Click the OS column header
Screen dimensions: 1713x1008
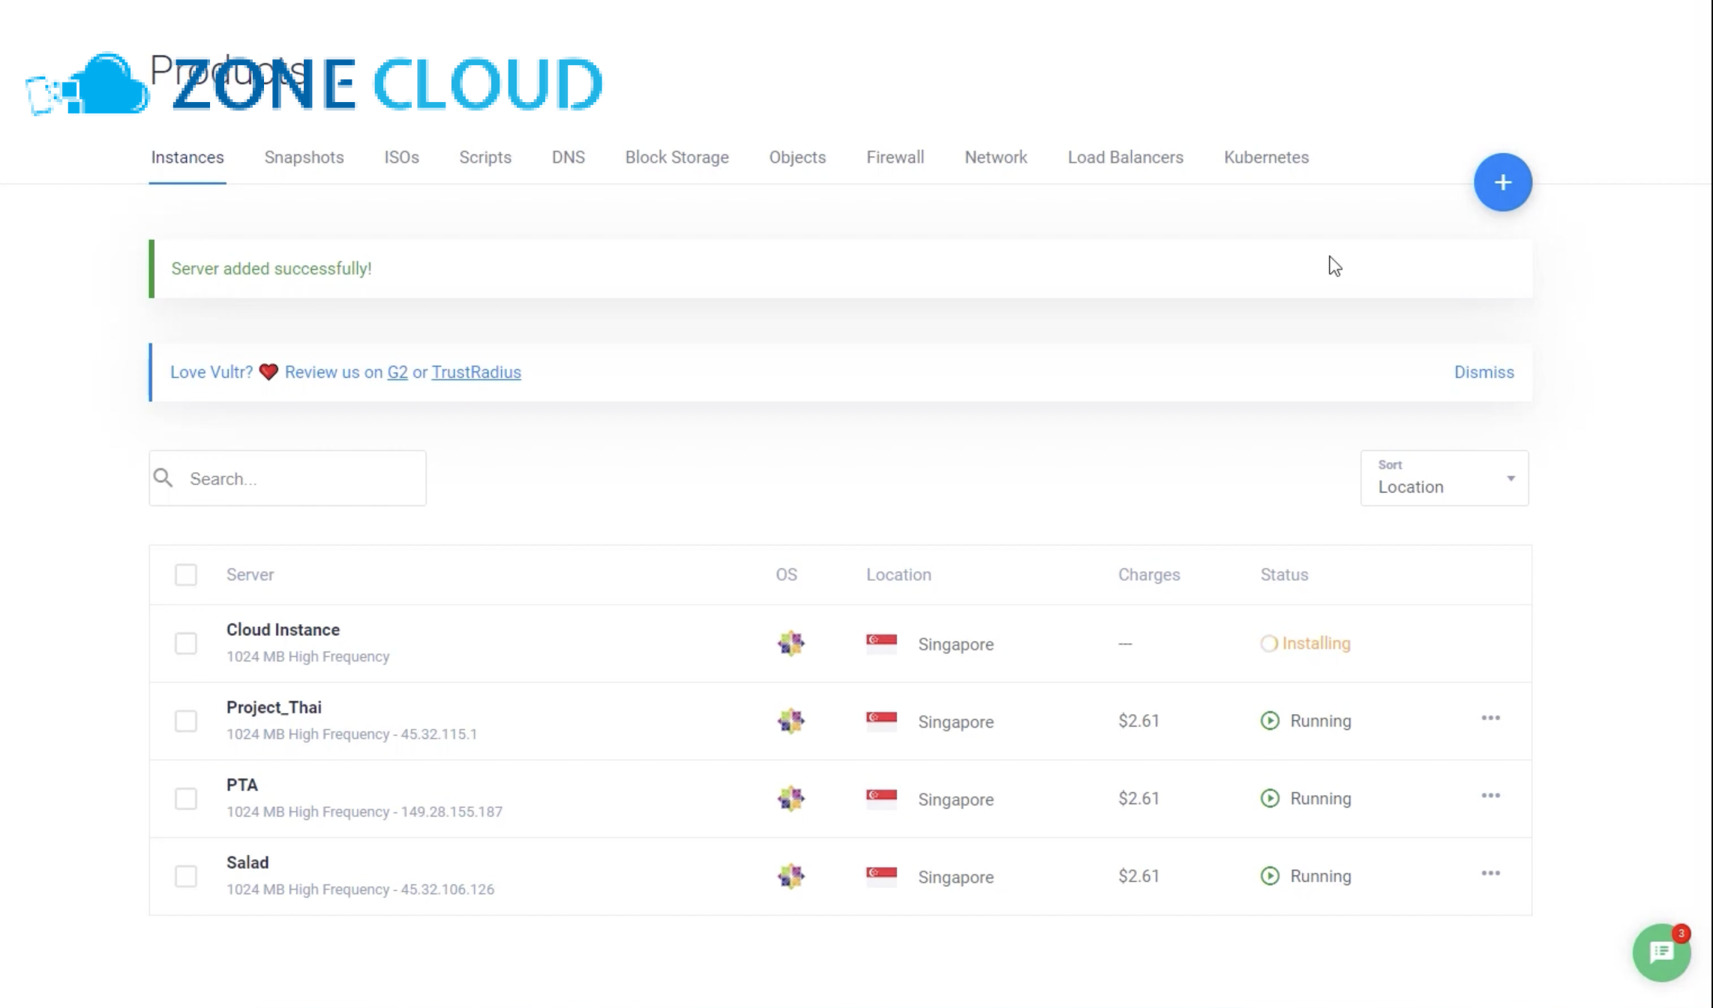[x=786, y=574]
